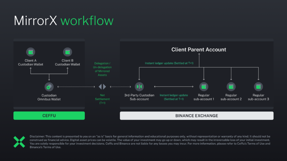Viewport: 287px width, 161px height.
Task: Click the MirrorX workflow title
Action: pos(64,21)
